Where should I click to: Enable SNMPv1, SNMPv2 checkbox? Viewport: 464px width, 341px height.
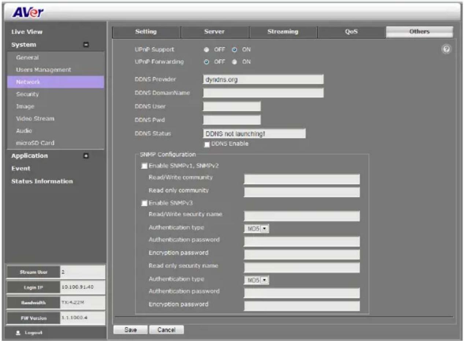tap(144, 166)
